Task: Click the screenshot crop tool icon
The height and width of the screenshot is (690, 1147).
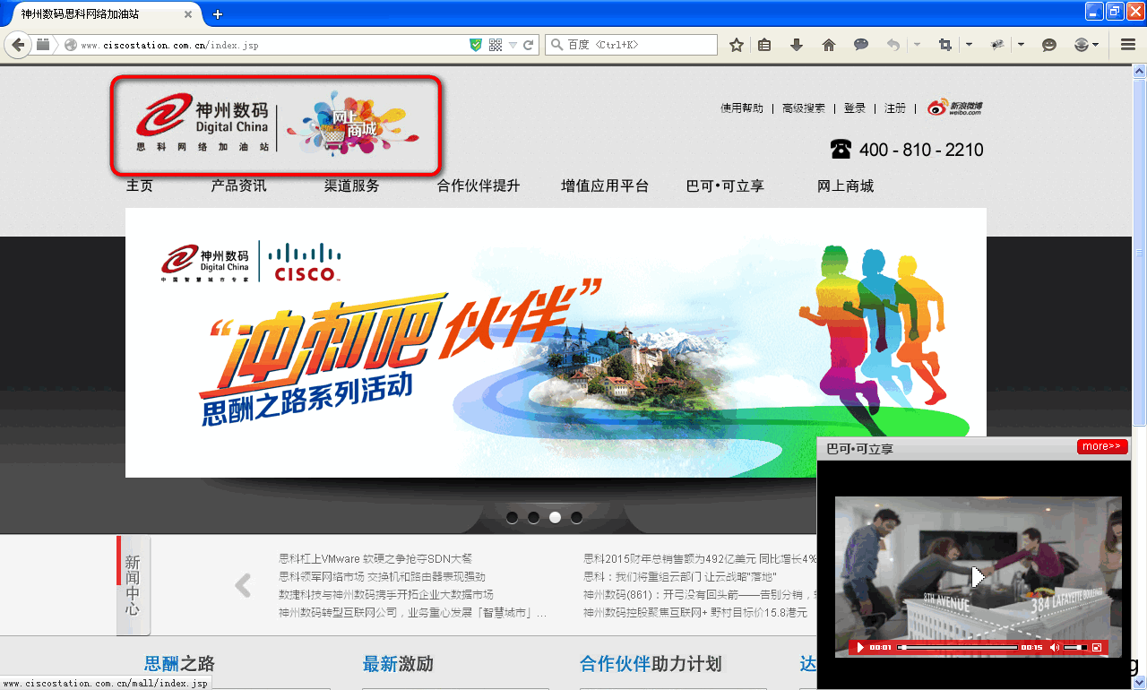Action: pos(944,45)
